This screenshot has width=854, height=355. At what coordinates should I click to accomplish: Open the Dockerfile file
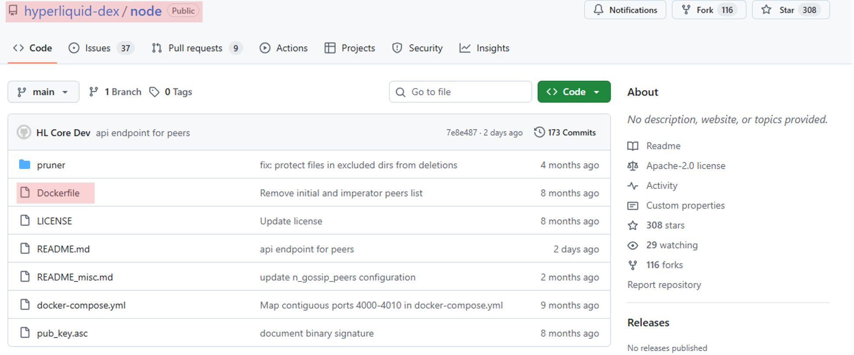pos(58,193)
